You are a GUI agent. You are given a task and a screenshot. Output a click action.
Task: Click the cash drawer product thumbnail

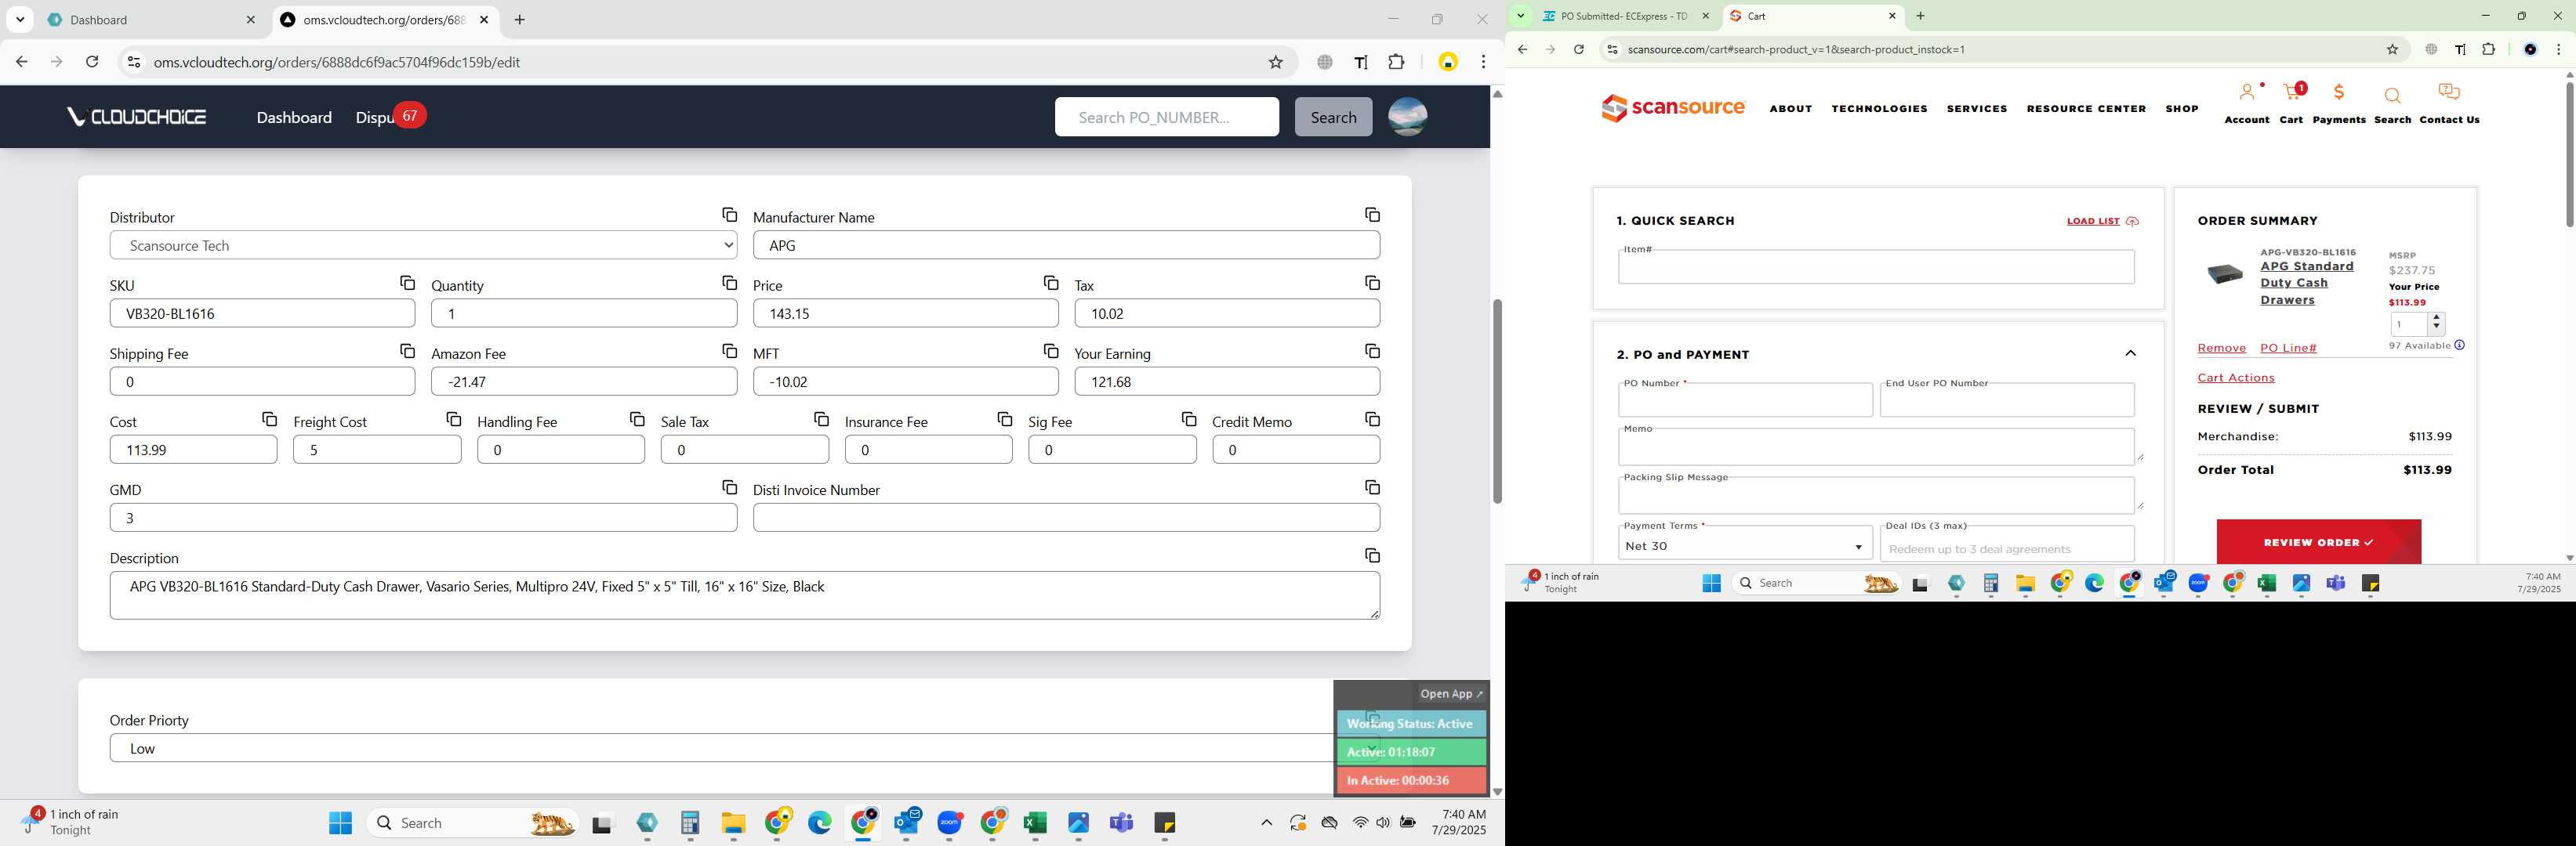pos(2225,273)
